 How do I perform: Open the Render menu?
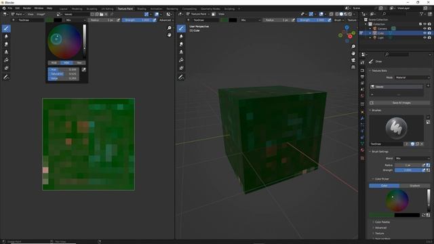pyautogui.click(x=27, y=8)
